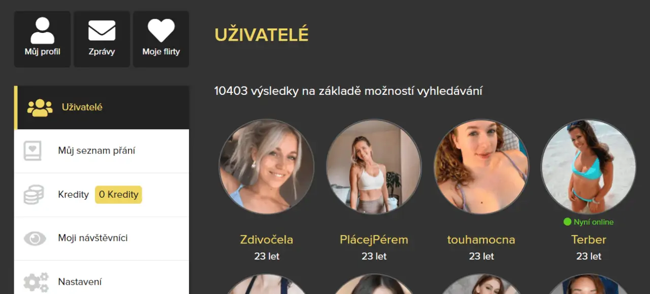Open PlácejPérem's profile photo
Viewport: 650px width, 294px height.
tap(374, 167)
